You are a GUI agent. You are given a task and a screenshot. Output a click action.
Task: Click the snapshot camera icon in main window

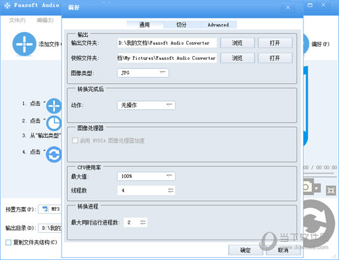308,187
